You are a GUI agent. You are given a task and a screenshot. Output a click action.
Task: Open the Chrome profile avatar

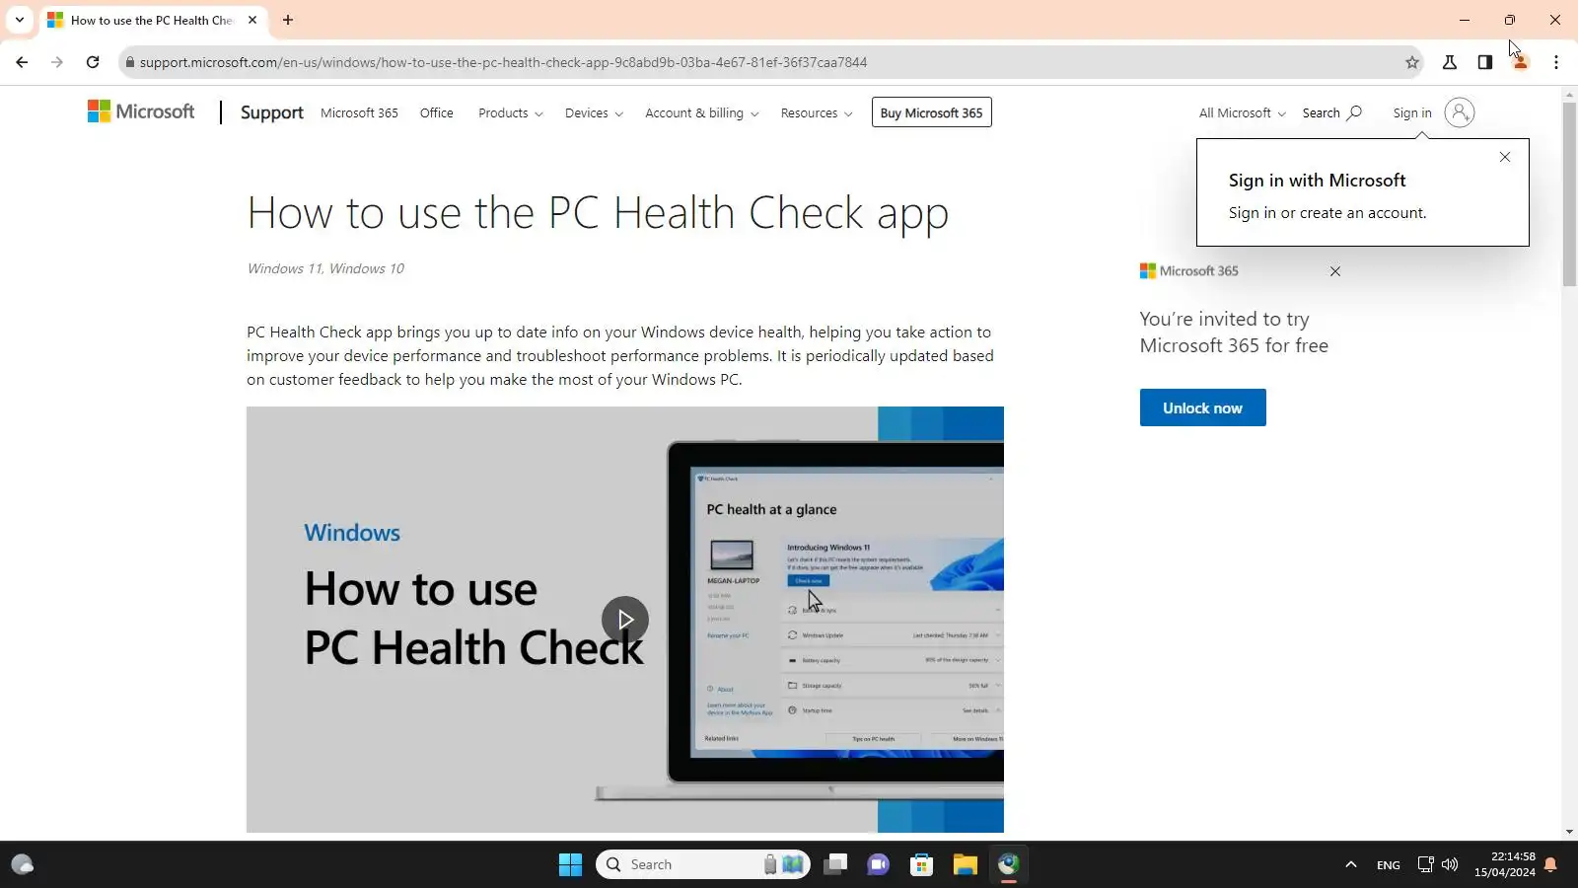coord(1521,62)
